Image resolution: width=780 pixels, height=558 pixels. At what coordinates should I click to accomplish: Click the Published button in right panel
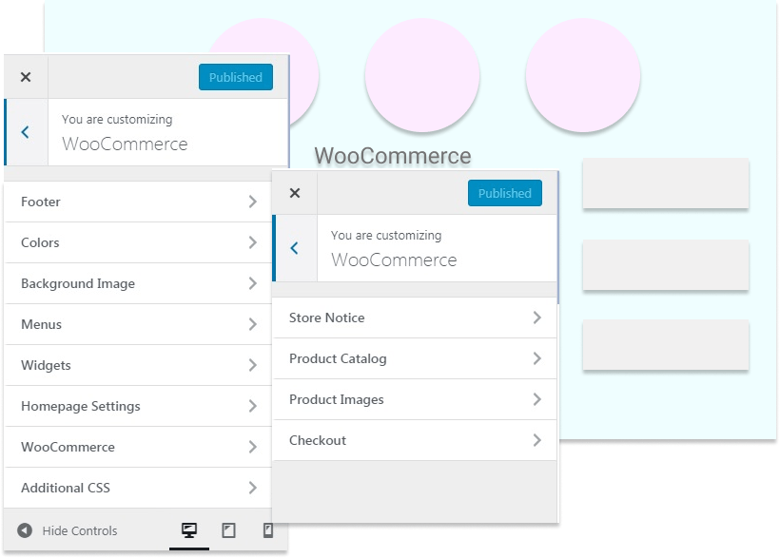tap(504, 193)
